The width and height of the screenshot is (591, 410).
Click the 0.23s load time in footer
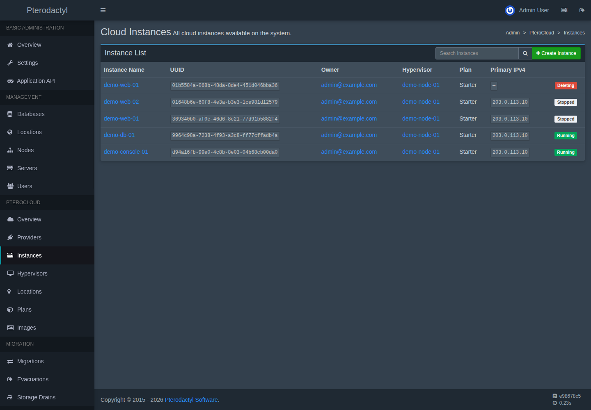(x=565, y=403)
